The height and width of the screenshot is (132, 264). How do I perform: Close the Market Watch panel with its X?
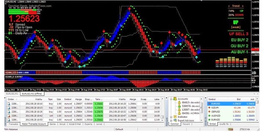click(206, 98)
